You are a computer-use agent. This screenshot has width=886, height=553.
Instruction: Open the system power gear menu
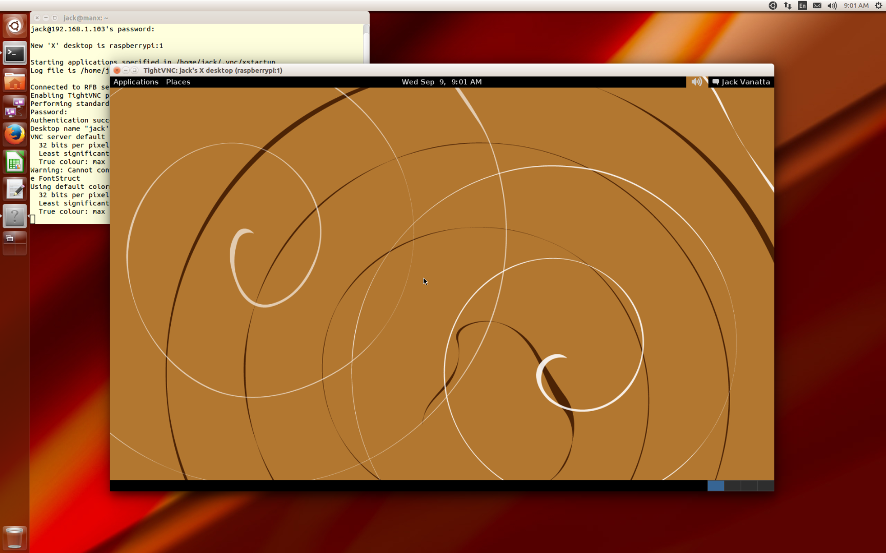(878, 6)
